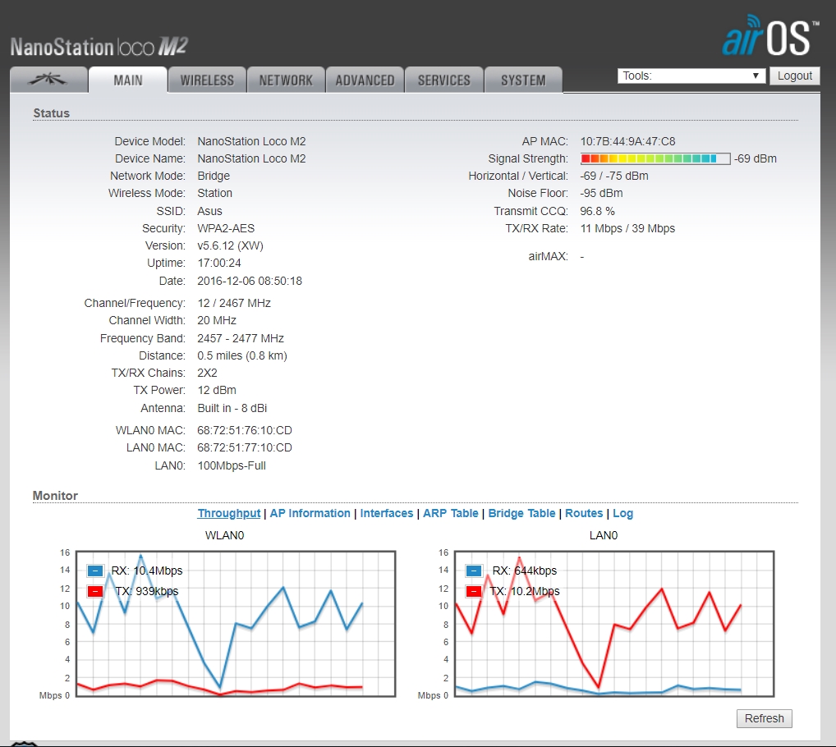Open the AP Information link
Image resolution: width=836 pixels, height=747 pixels.
310,513
